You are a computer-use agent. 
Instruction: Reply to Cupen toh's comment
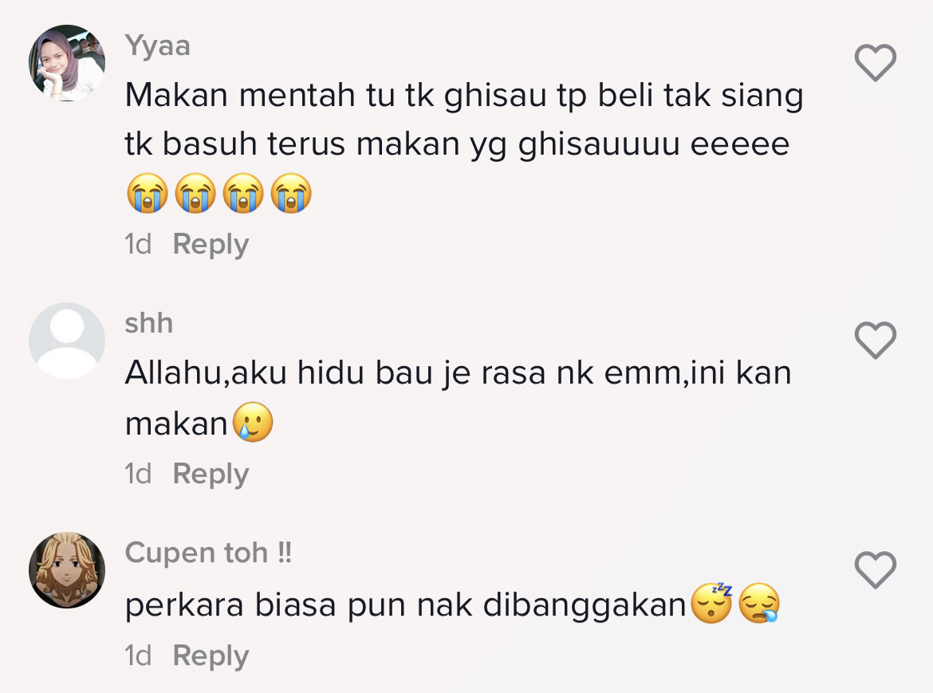[211, 656]
